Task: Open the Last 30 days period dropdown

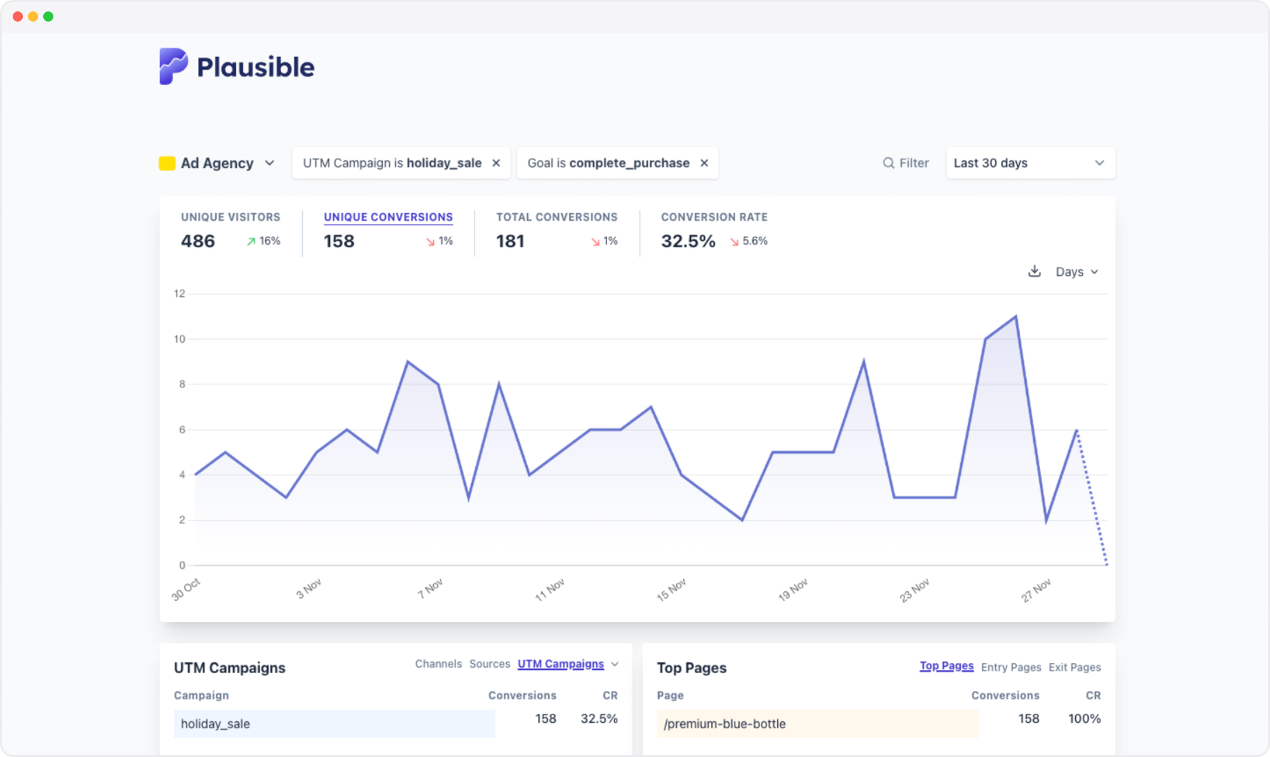Action: (x=1030, y=163)
